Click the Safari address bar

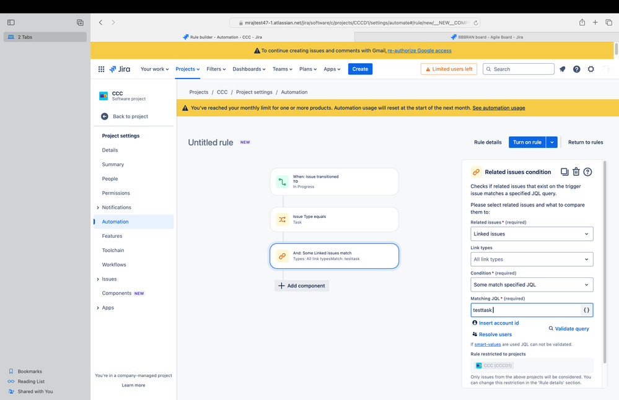354,23
